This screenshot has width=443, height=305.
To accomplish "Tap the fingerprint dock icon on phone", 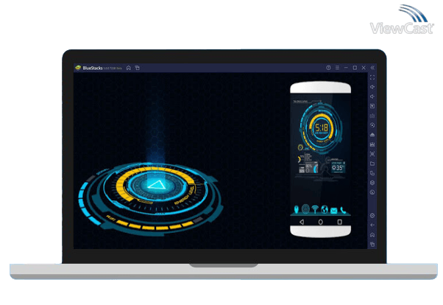I will click(x=305, y=209).
